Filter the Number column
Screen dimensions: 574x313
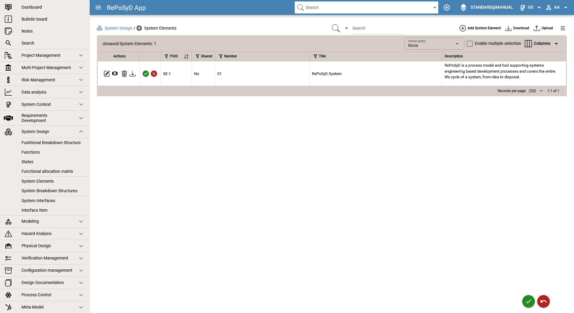point(221,56)
